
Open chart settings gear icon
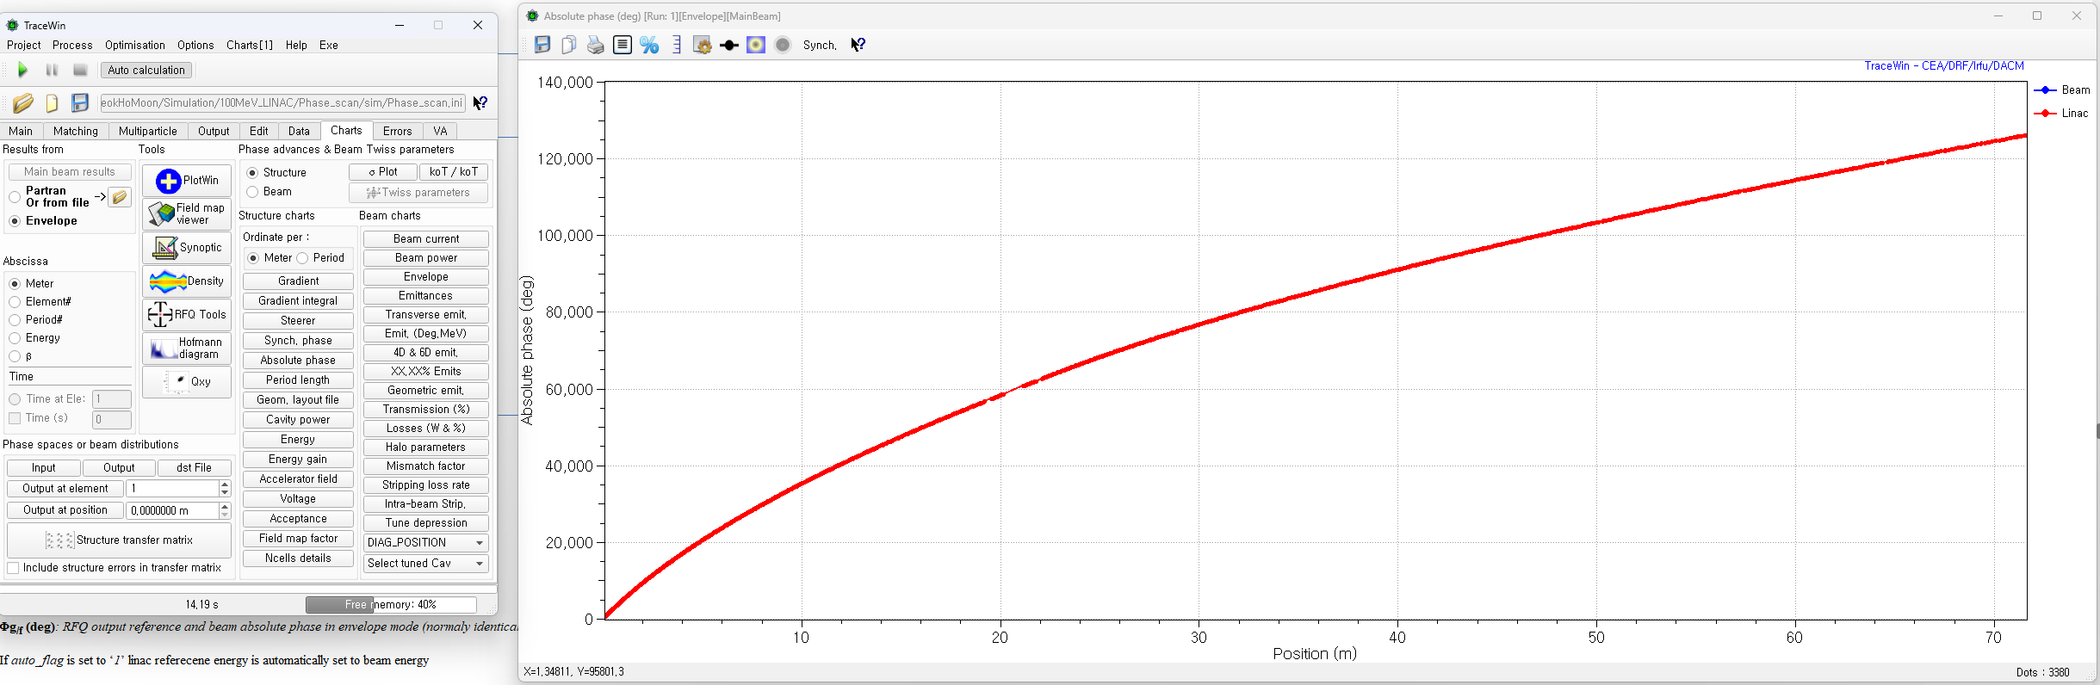pos(703,46)
